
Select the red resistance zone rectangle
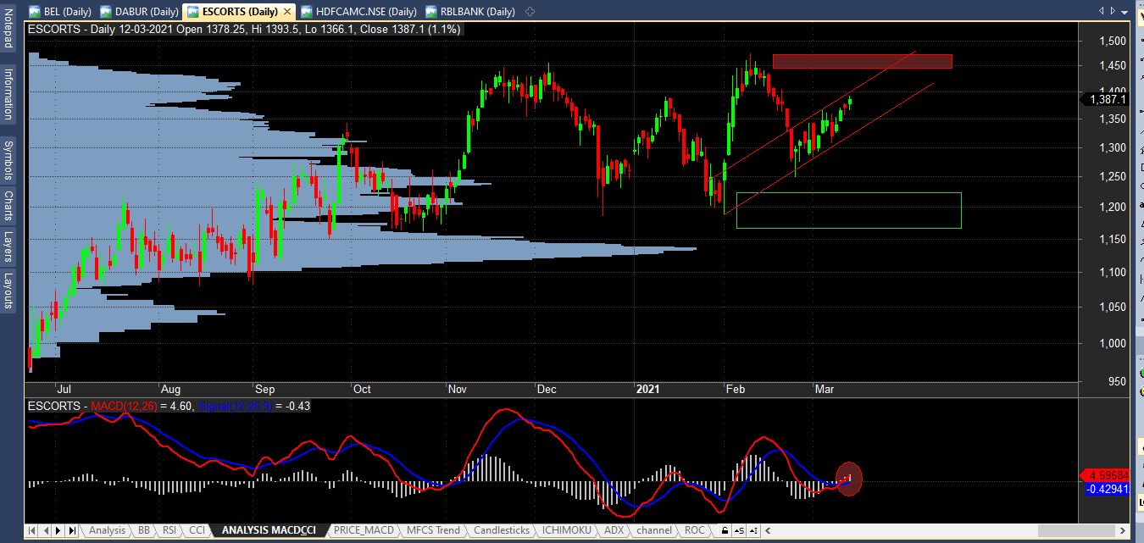coord(862,61)
